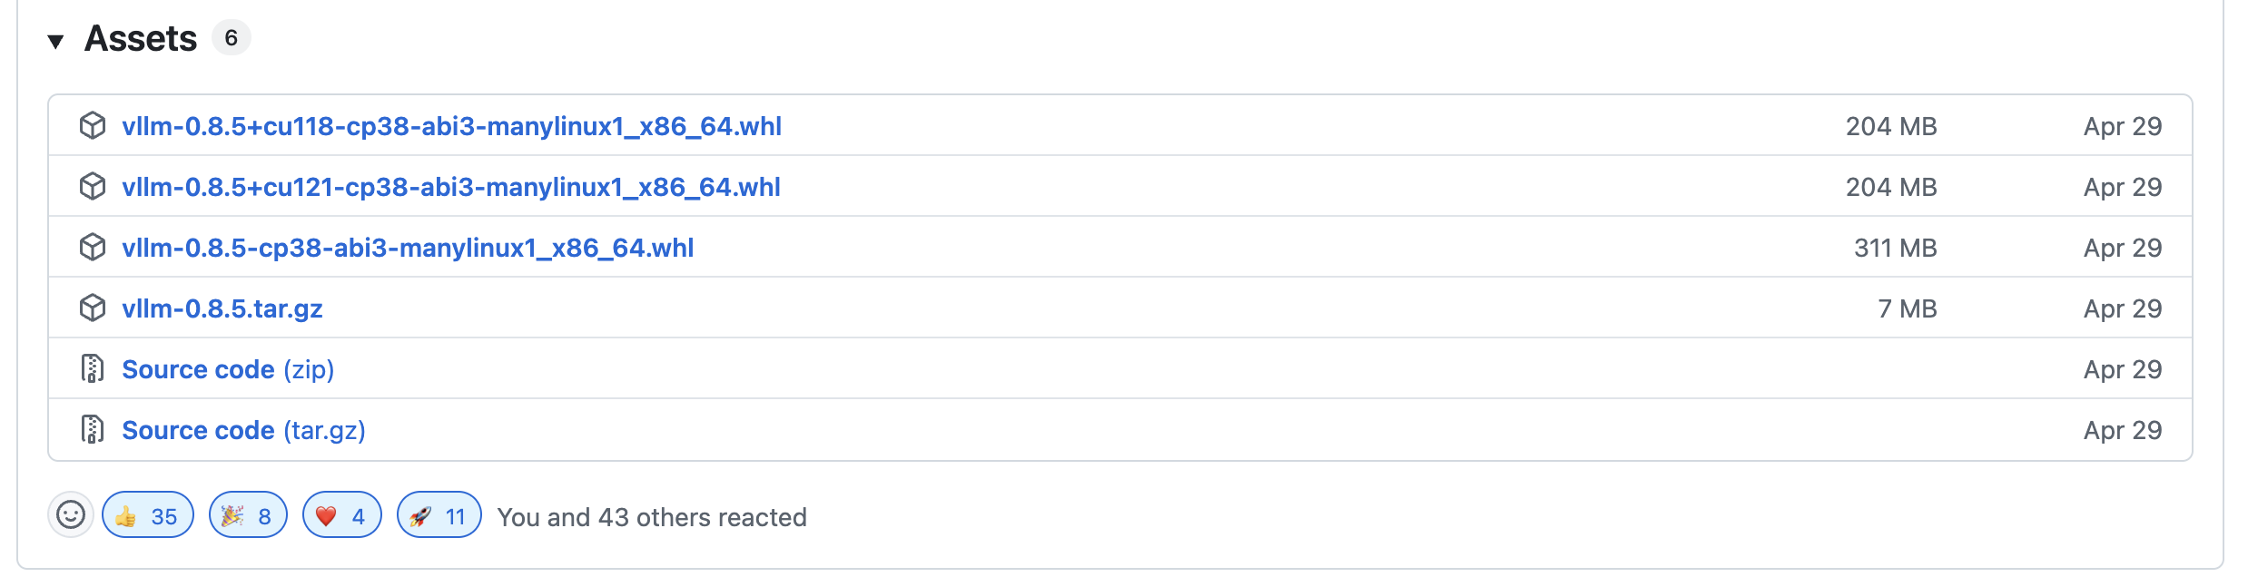Image resolution: width=2248 pixels, height=577 pixels.
Task: Open the add reaction smiley picker
Action: coord(72,516)
